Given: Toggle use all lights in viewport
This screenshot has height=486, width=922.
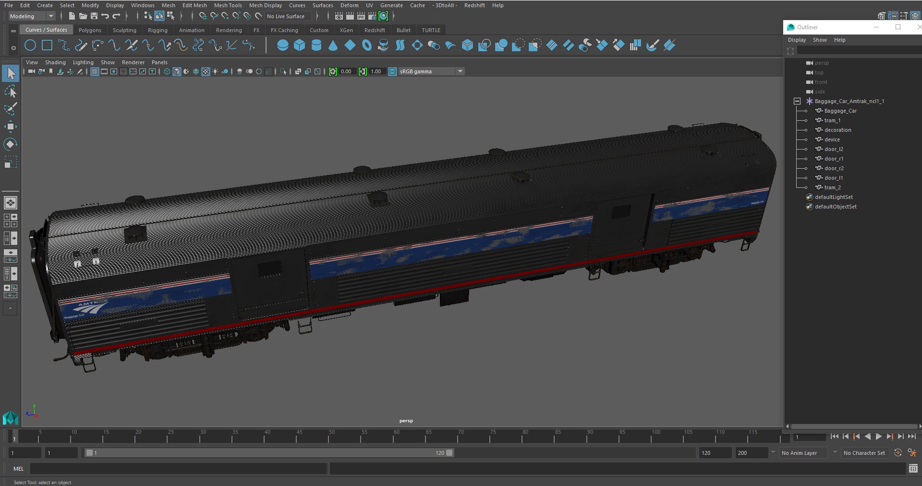Looking at the screenshot, I should [x=215, y=71].
